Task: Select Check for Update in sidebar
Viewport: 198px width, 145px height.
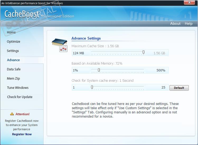Action: [x=20, y=97]
